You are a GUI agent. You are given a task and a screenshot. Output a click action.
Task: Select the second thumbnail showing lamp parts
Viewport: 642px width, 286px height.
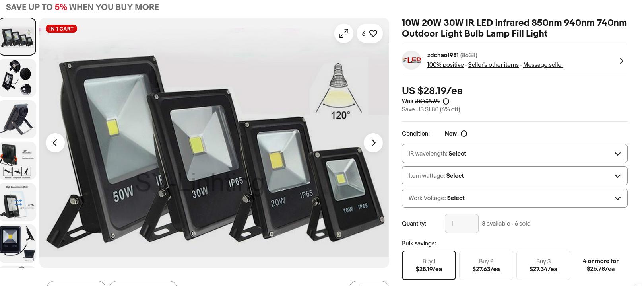coord(17,78)
